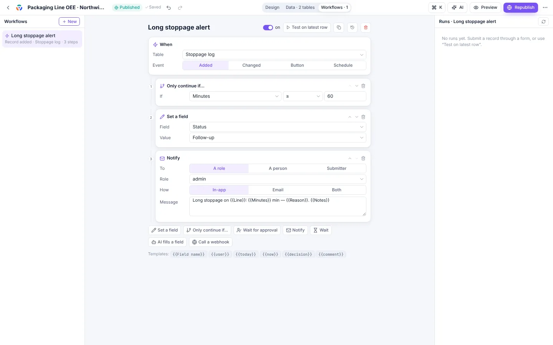Image resolution: width=553 pixels, height=345 pixels.
Task: Edit the condition value 60 field
Action: click(x=345, y=96)
